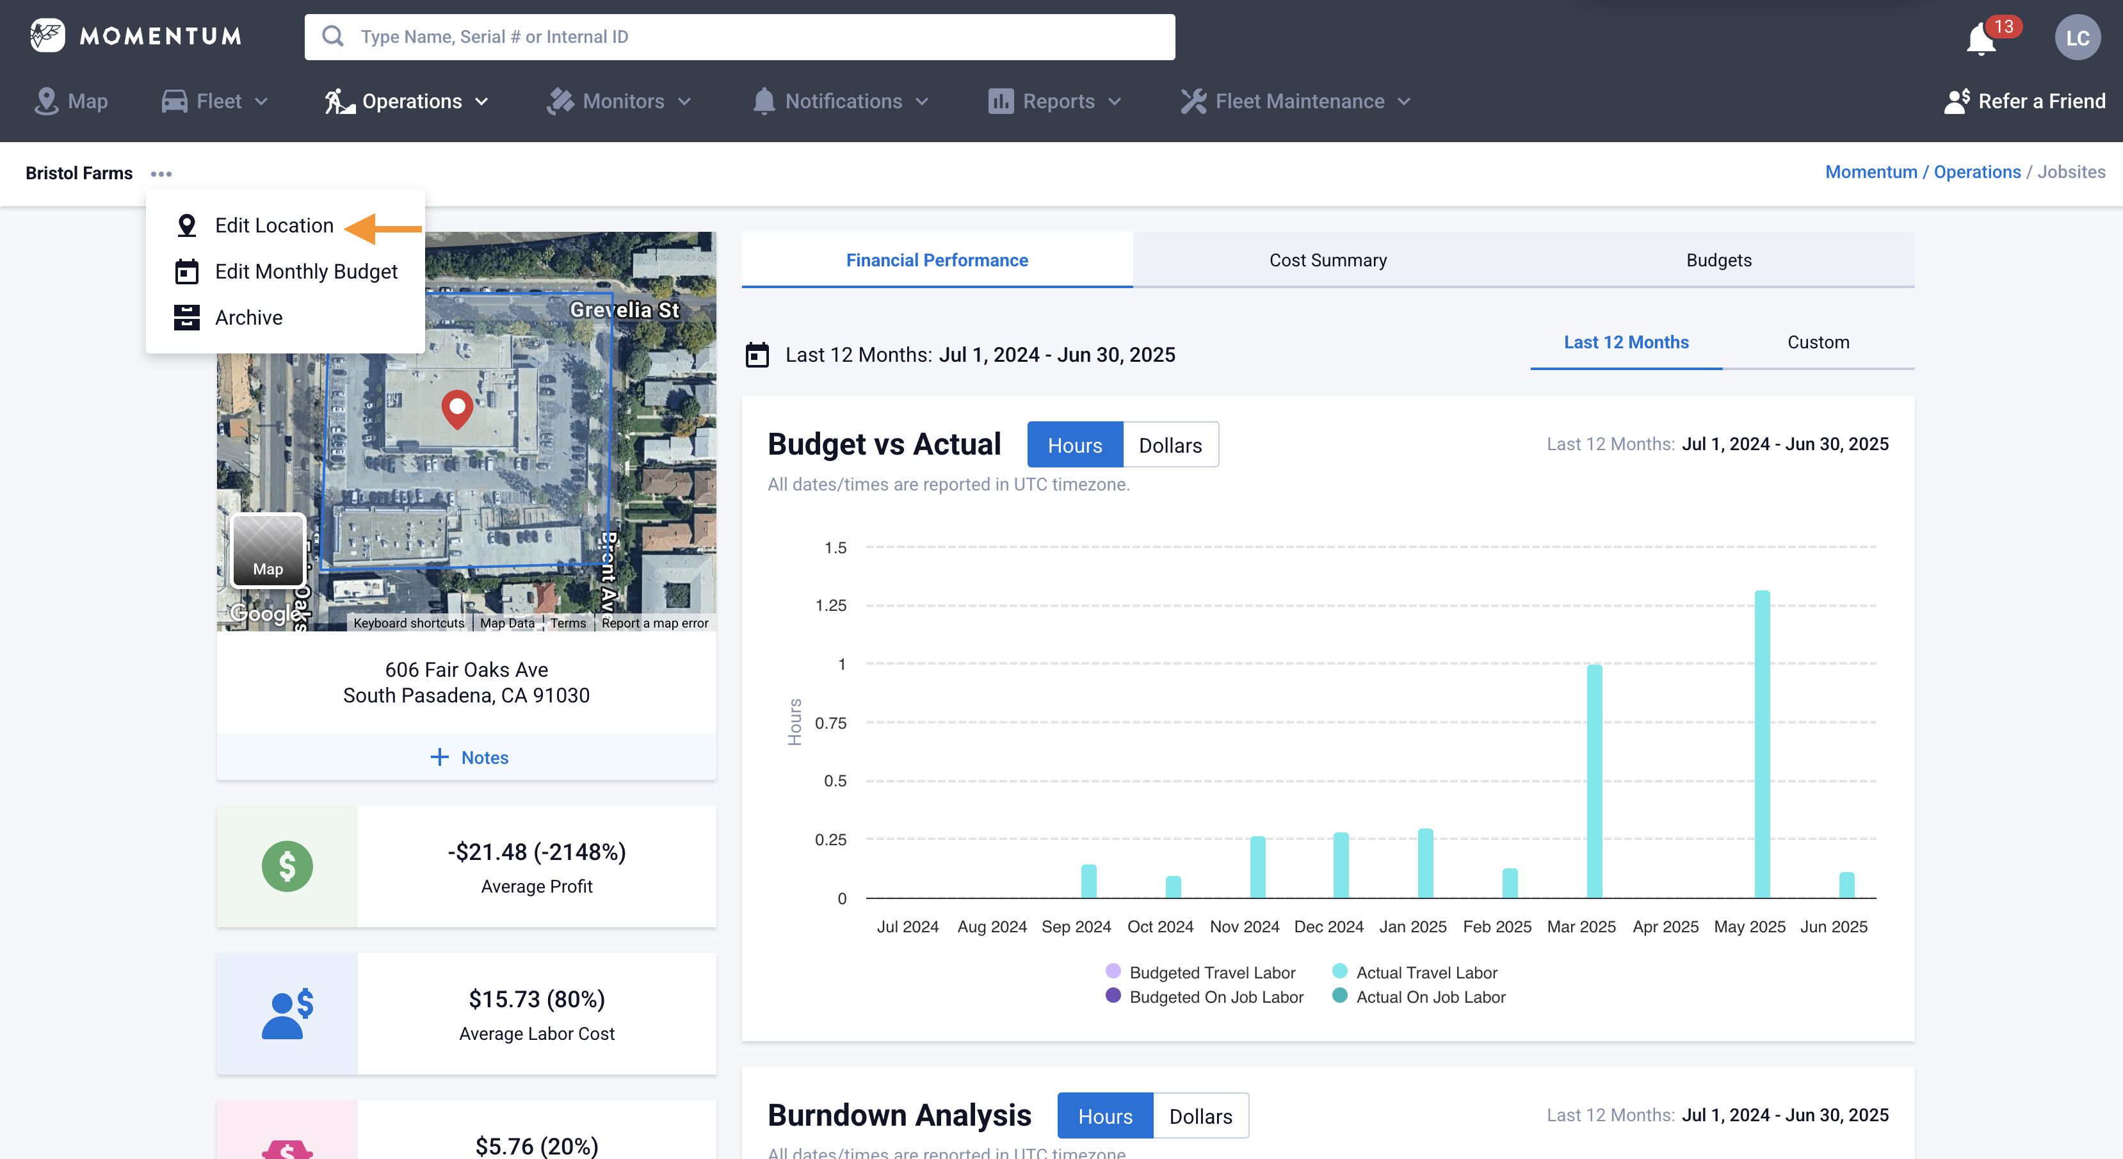Select Hours in Burndown Analysis
The height and width of the screenshot is (1159, 2123).
pyautogui.click(x=1104, y=1116)
